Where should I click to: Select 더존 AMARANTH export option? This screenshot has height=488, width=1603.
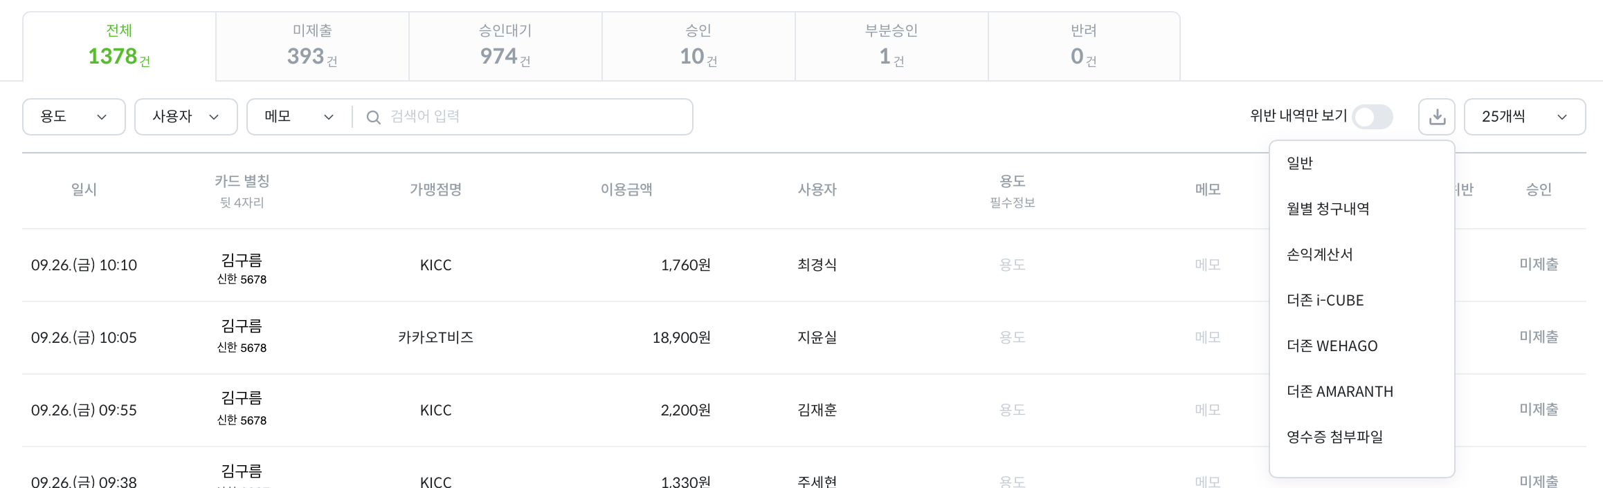pos(1339,391)
